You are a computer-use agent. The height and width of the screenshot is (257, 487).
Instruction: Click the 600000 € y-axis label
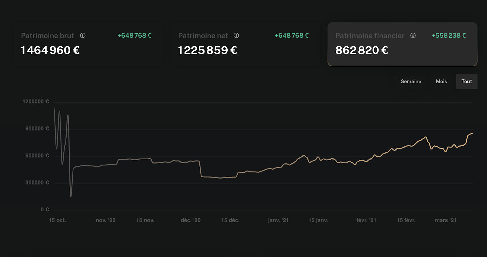(x=37, y=156)
